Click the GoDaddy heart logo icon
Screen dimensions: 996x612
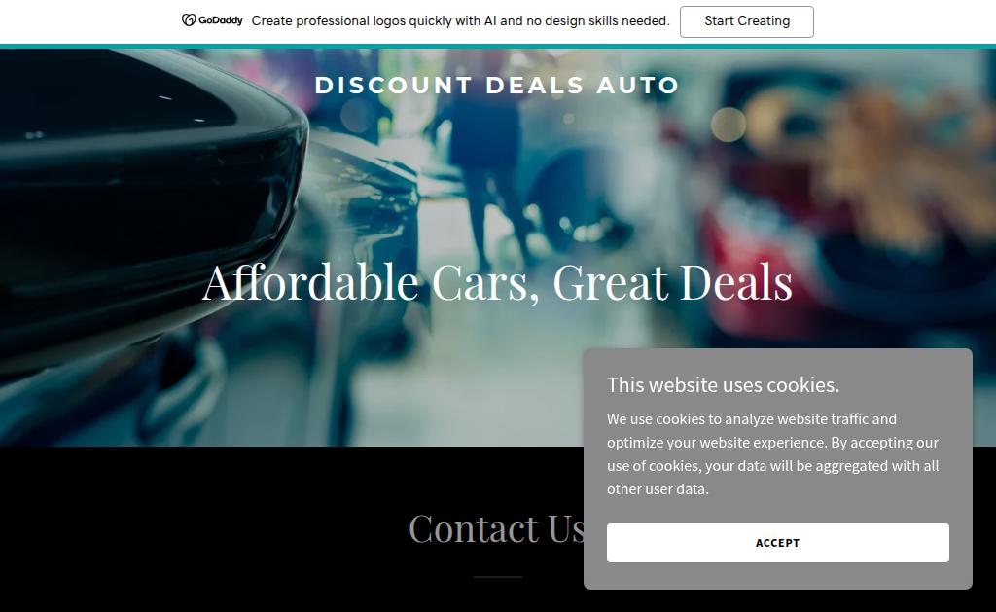click(x=189, y=20)
